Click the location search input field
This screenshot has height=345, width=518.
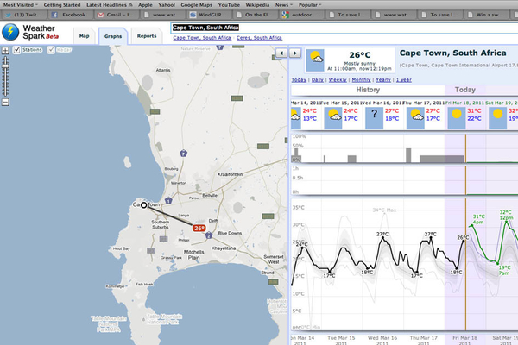[344, 28]
